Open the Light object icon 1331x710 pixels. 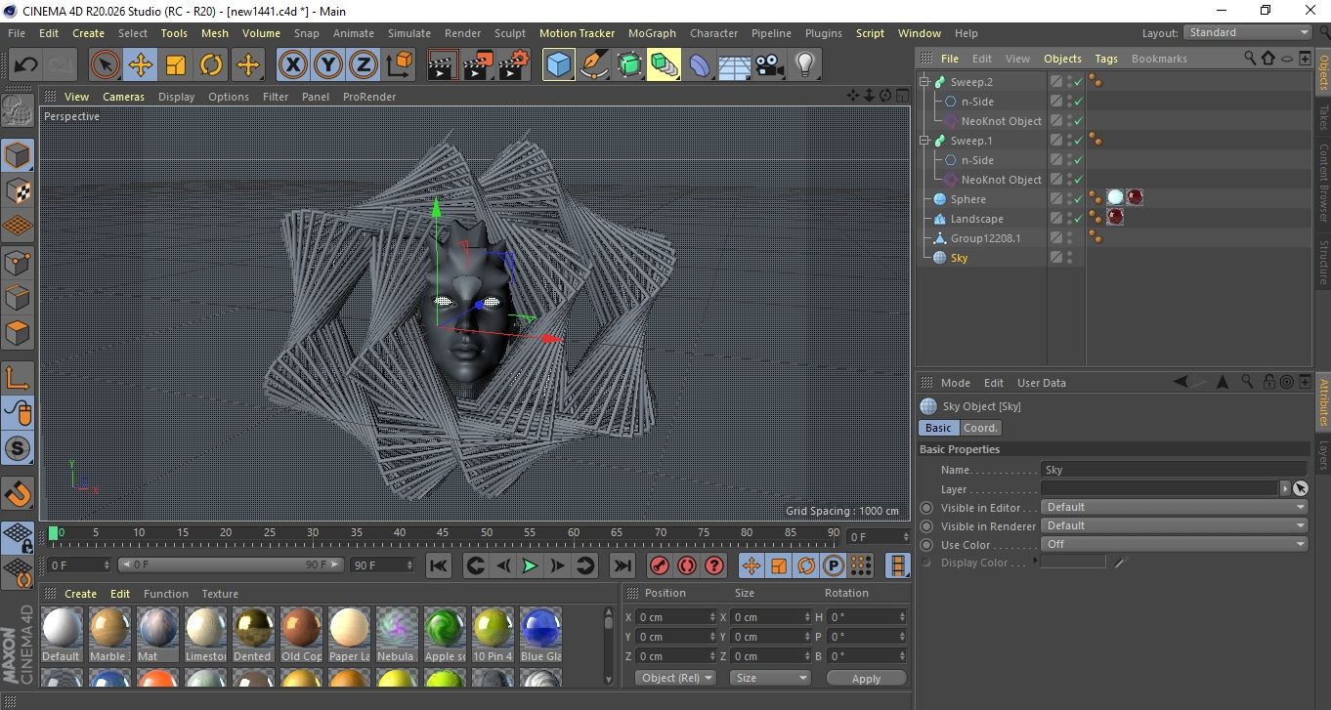point(804,65)
